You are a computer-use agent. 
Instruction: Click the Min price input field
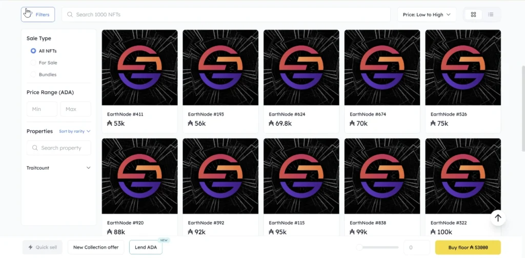pyautogui.click(x=42, y=109)
